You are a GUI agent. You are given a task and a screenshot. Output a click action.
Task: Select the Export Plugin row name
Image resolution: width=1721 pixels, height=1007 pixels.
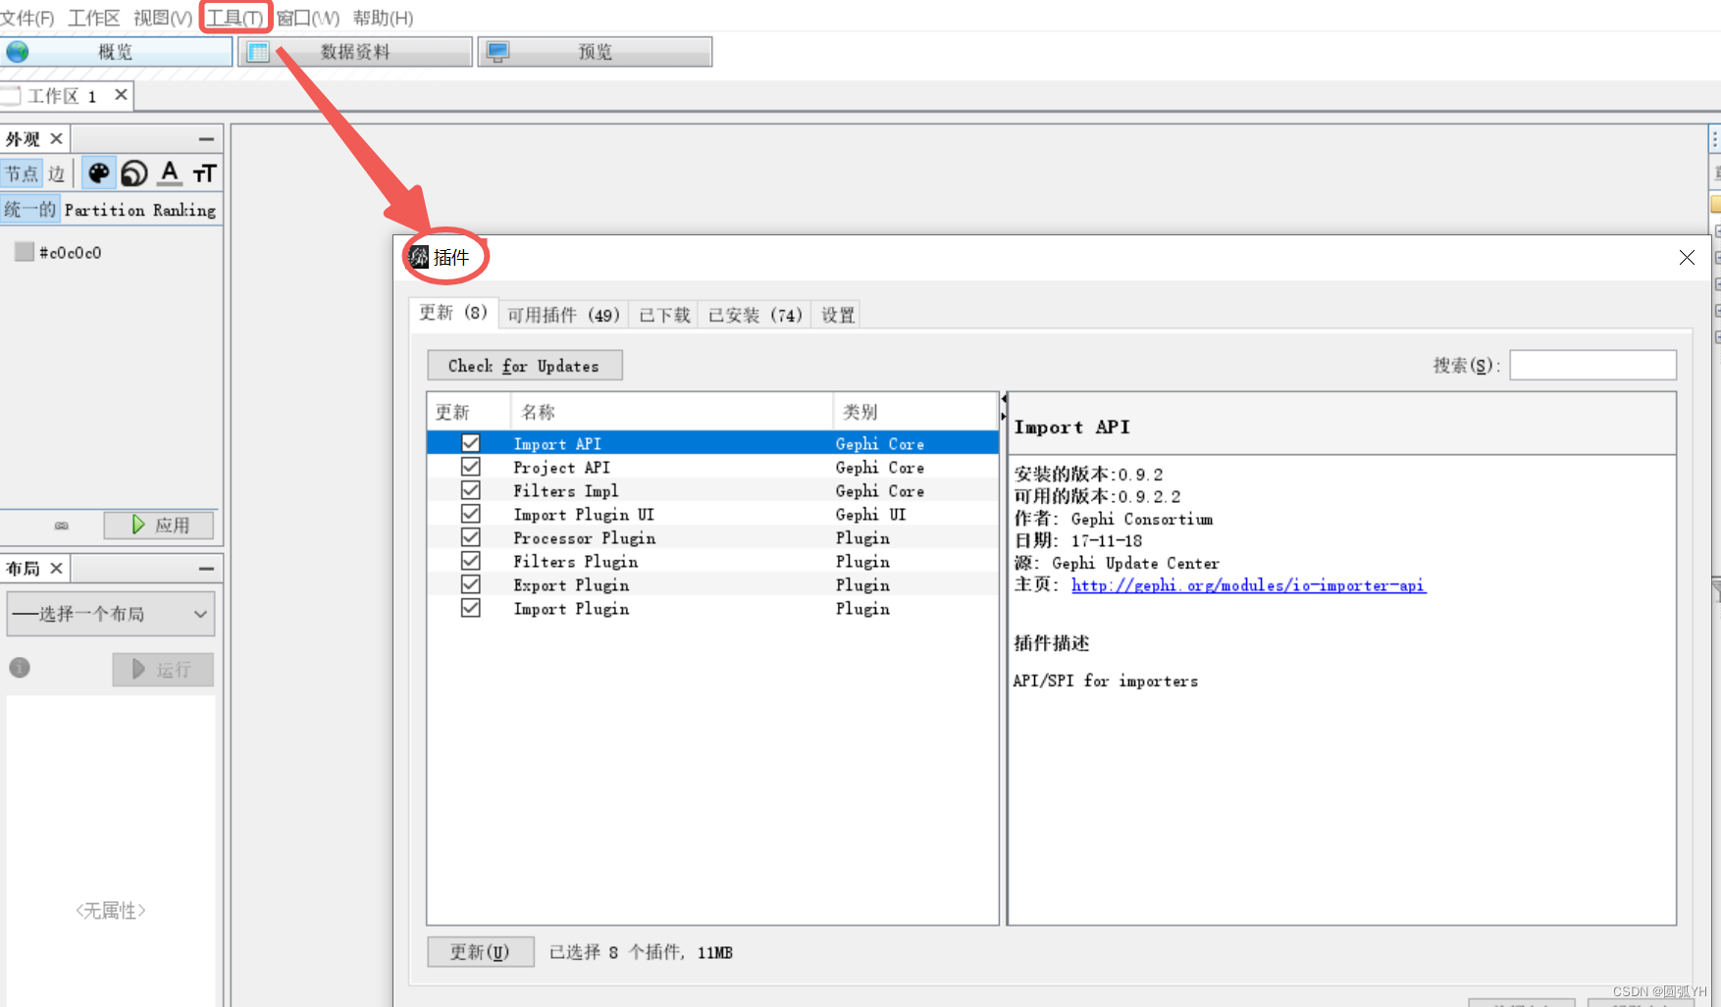tap(571, 585)
